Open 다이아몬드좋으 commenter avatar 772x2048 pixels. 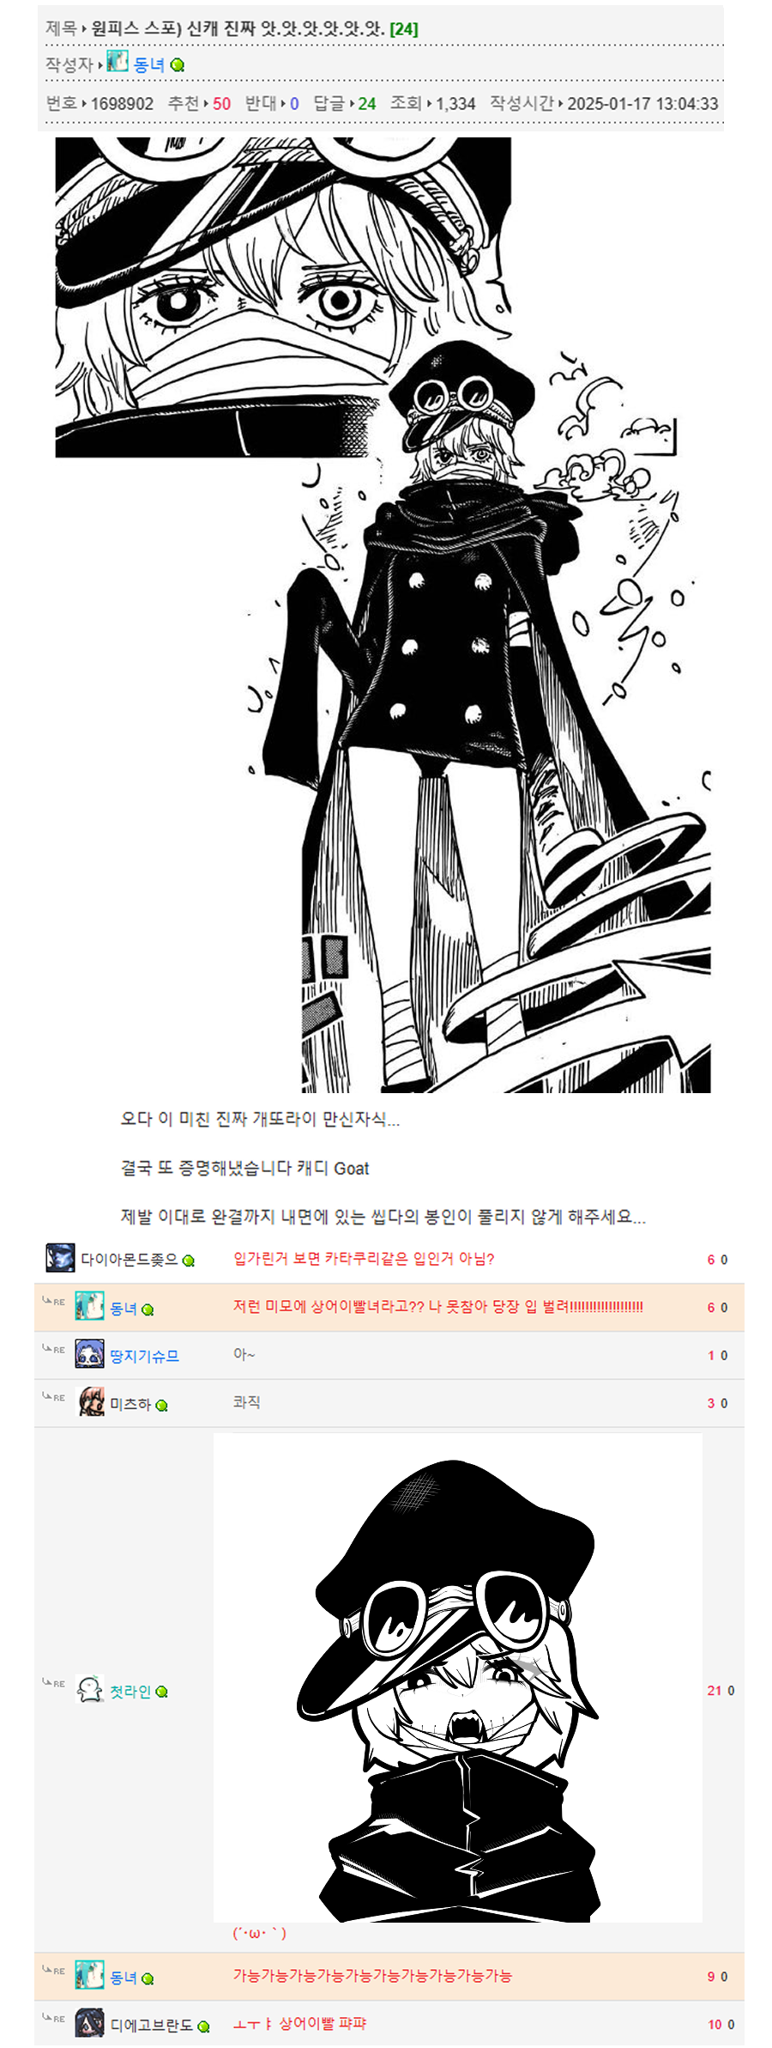point(60,1257)
